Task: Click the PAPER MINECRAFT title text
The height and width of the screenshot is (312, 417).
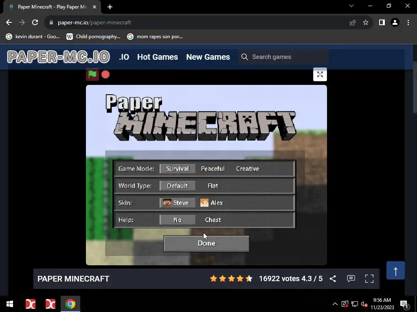Action: pyautogui.click(x=73, y=279)
